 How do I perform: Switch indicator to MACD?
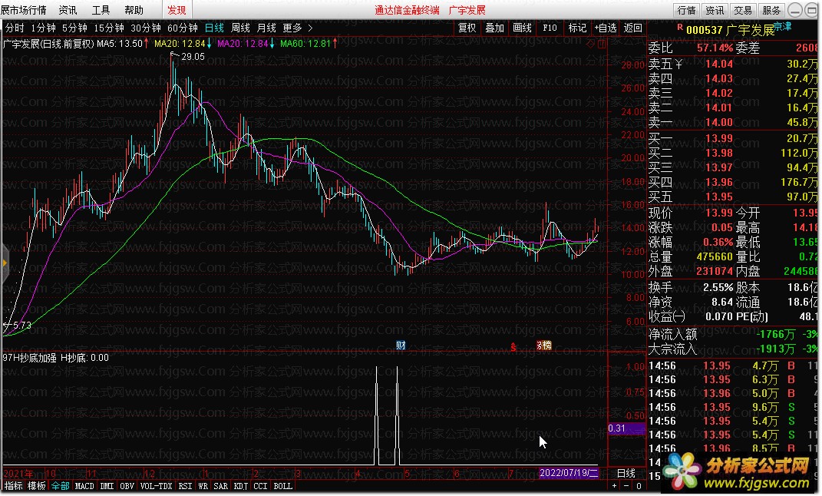[84, 486]
